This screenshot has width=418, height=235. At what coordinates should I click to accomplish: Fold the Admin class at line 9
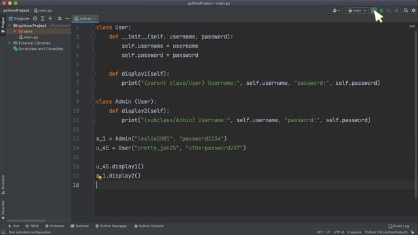pos(93,102)
